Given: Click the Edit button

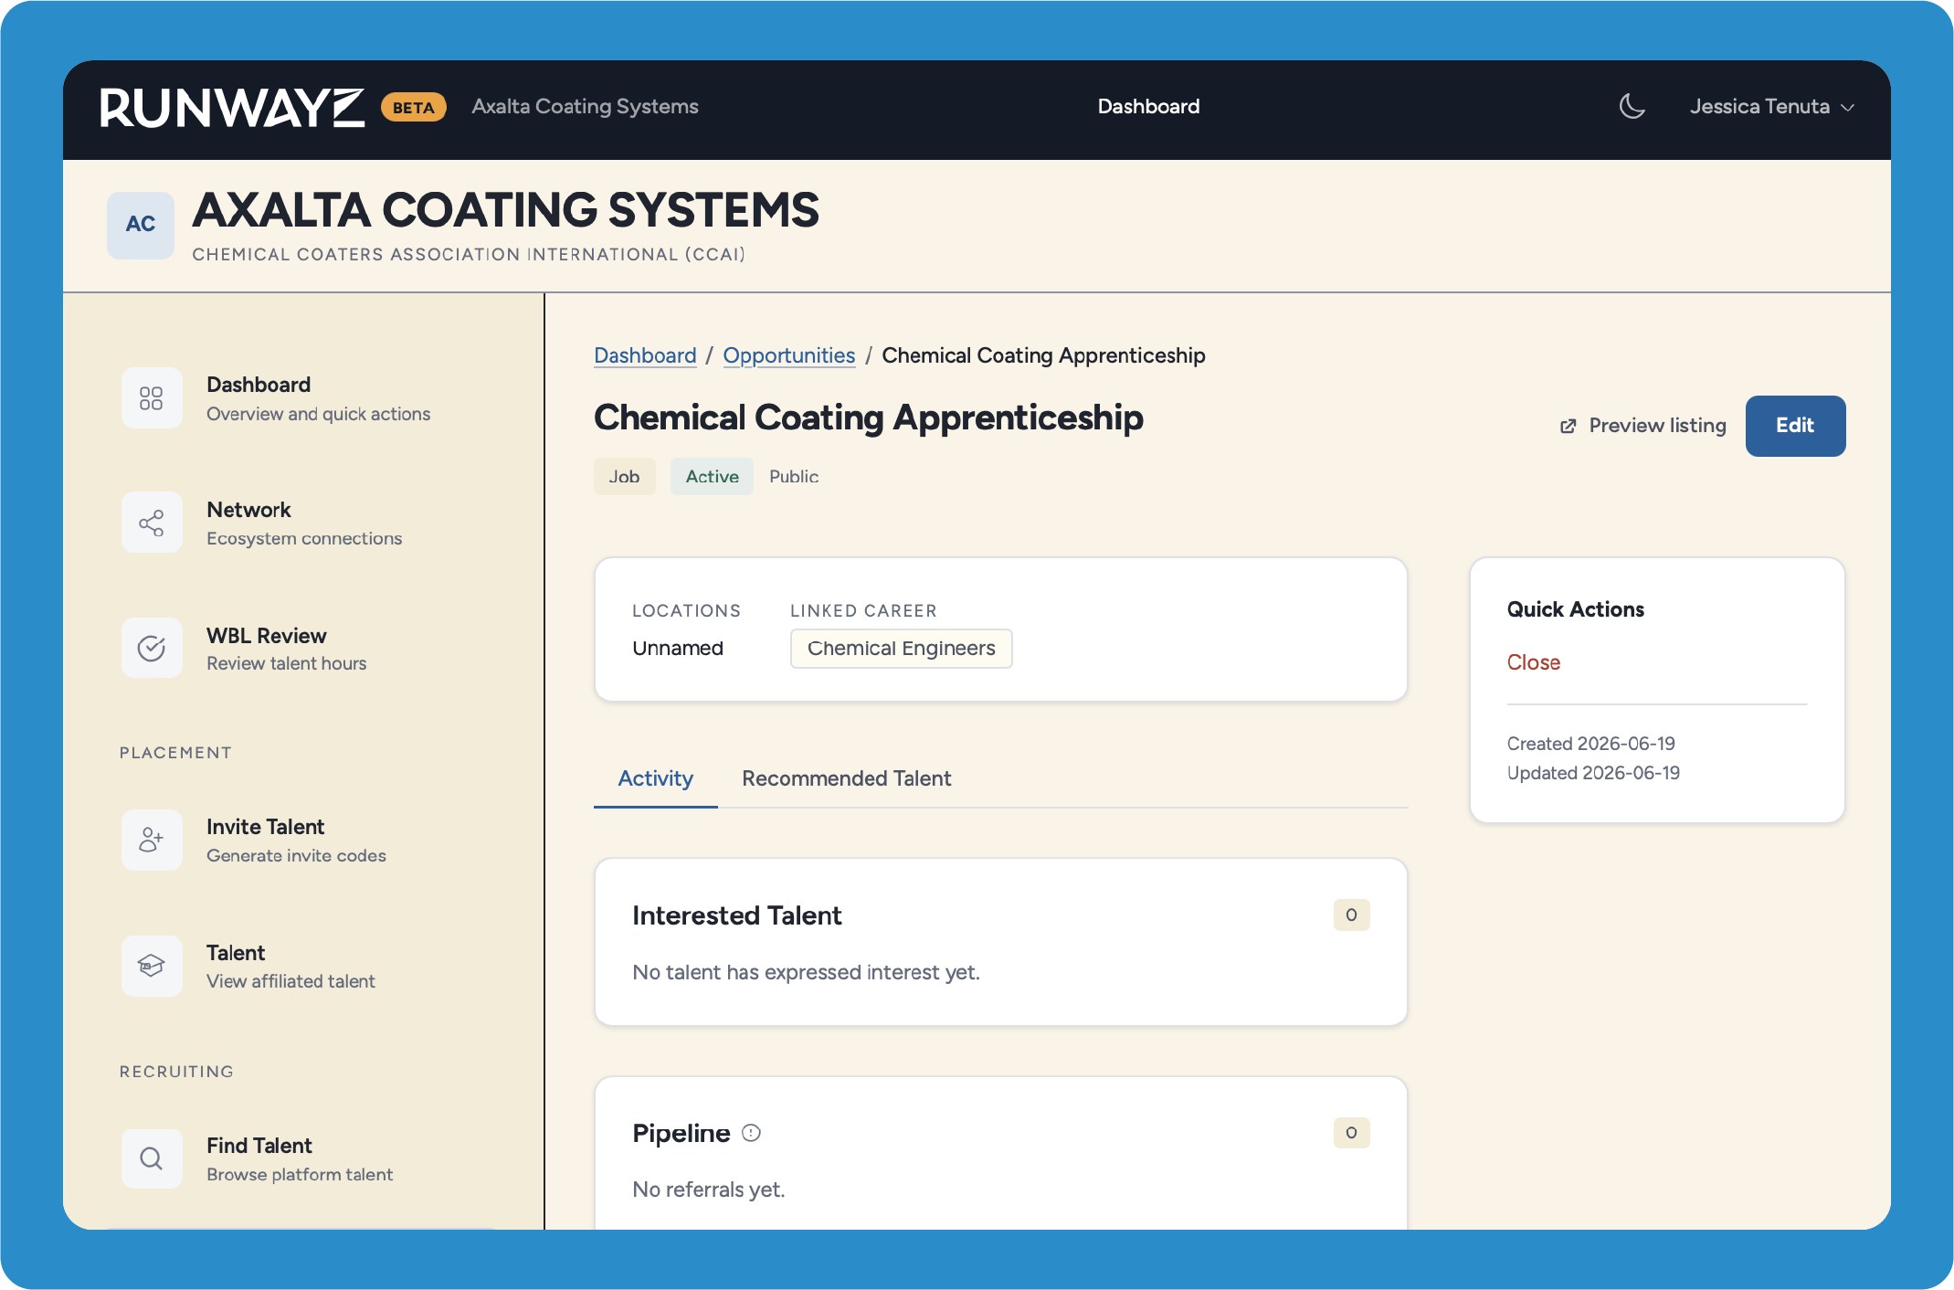Looking at the screenshot, I should (1795, 426).
